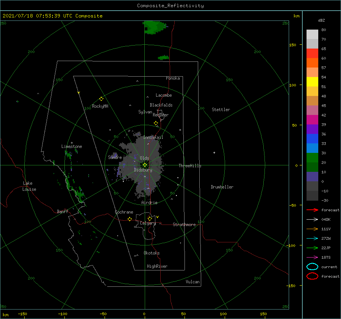This screenshot has width=341, height=319.
Task: Click the Limestone label
Action: (72, 146)
